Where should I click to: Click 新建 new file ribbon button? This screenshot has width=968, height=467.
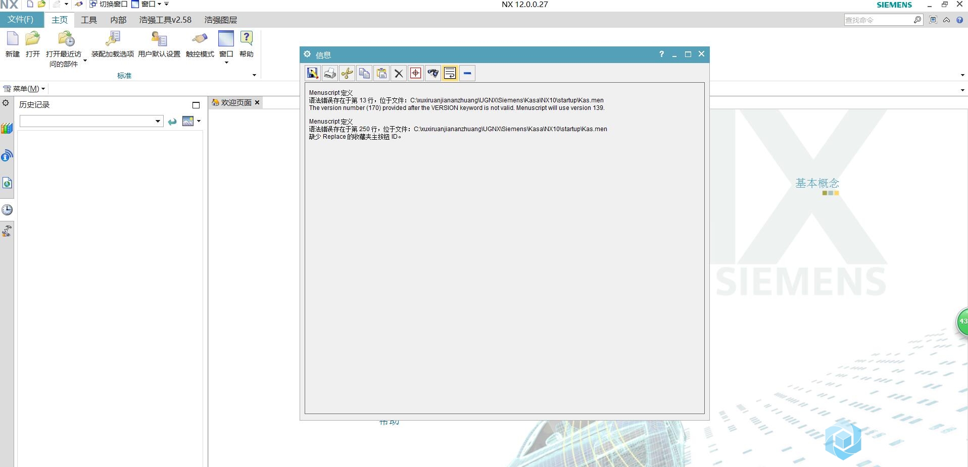pos(13,44)
